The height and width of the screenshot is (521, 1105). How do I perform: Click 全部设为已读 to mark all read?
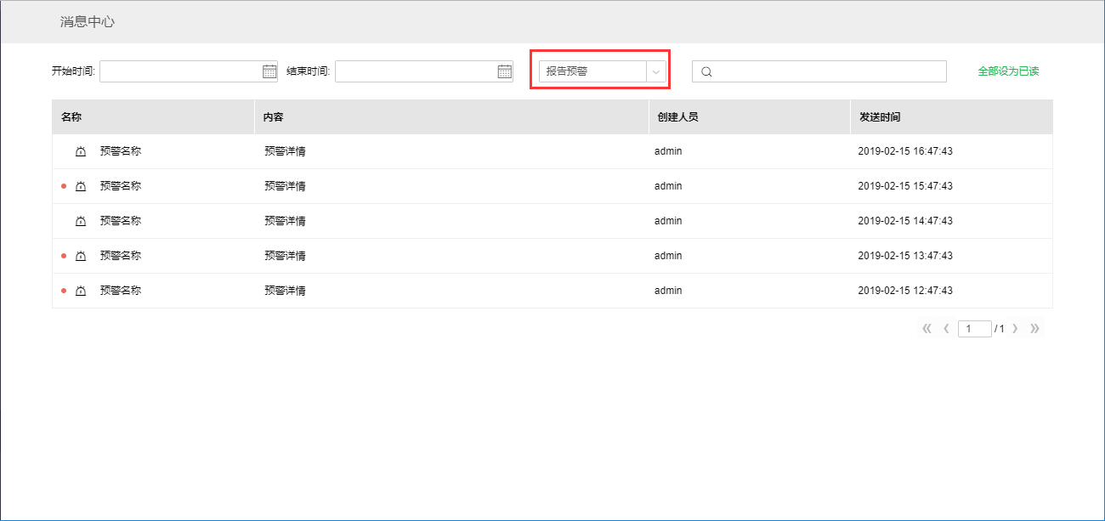[x=1008, y=71]
